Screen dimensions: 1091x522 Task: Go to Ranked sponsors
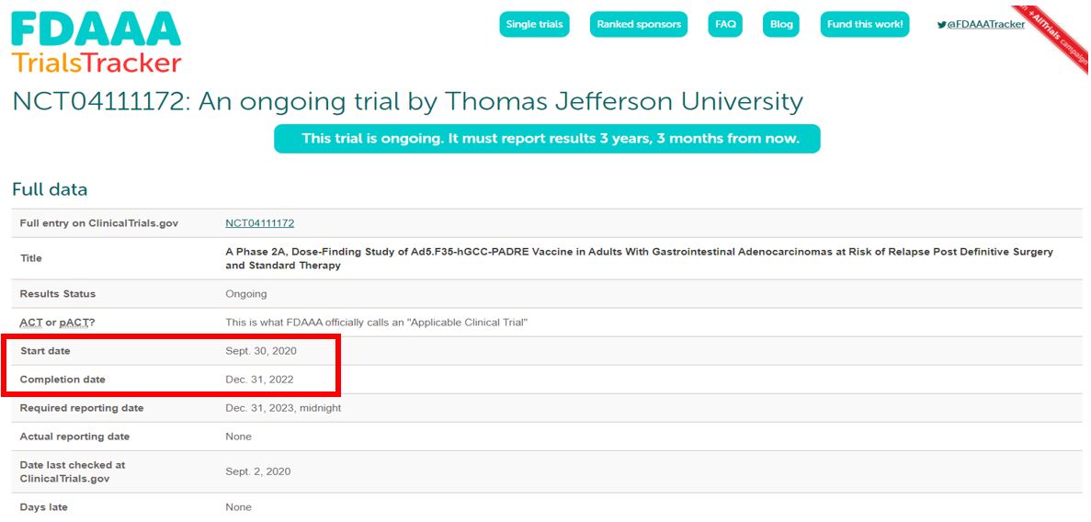[639, 25]
